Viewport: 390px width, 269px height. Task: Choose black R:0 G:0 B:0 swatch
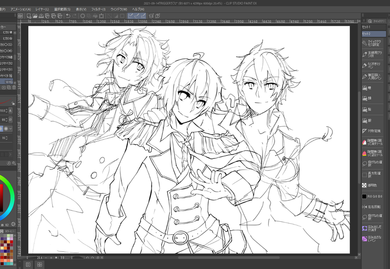pyautogui.click(x=372, y=196)
